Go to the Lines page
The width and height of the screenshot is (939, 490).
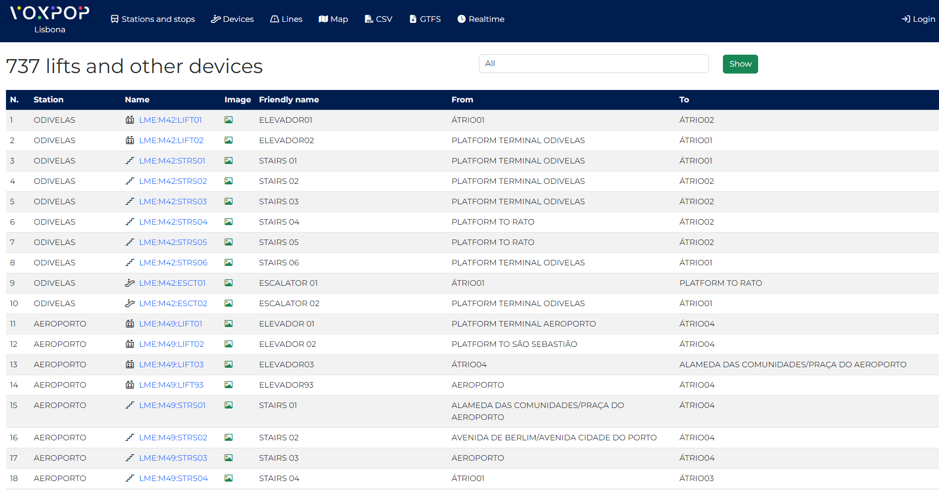286,19
